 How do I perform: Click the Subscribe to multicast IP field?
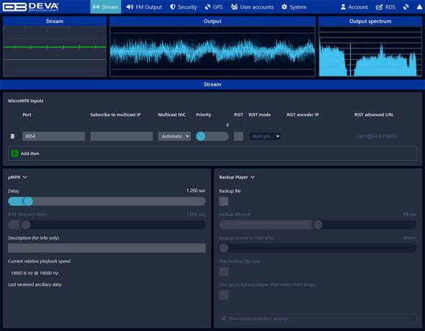pos(122,136)
